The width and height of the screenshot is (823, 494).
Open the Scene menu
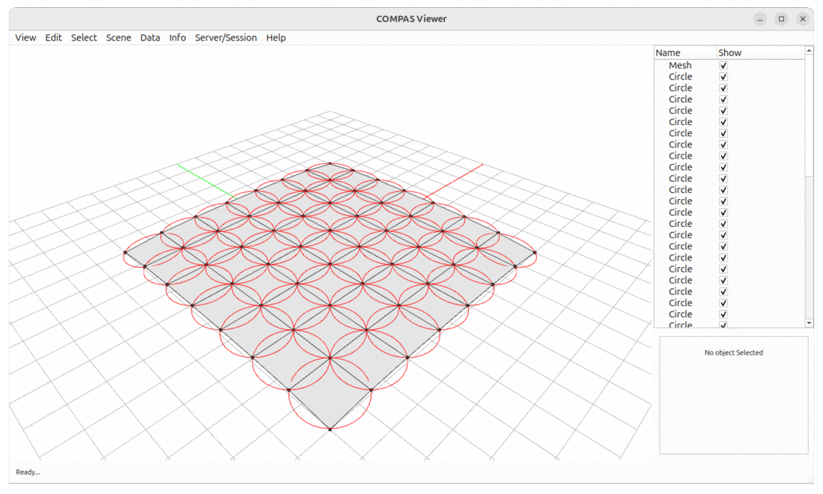(x=119, y=37)
